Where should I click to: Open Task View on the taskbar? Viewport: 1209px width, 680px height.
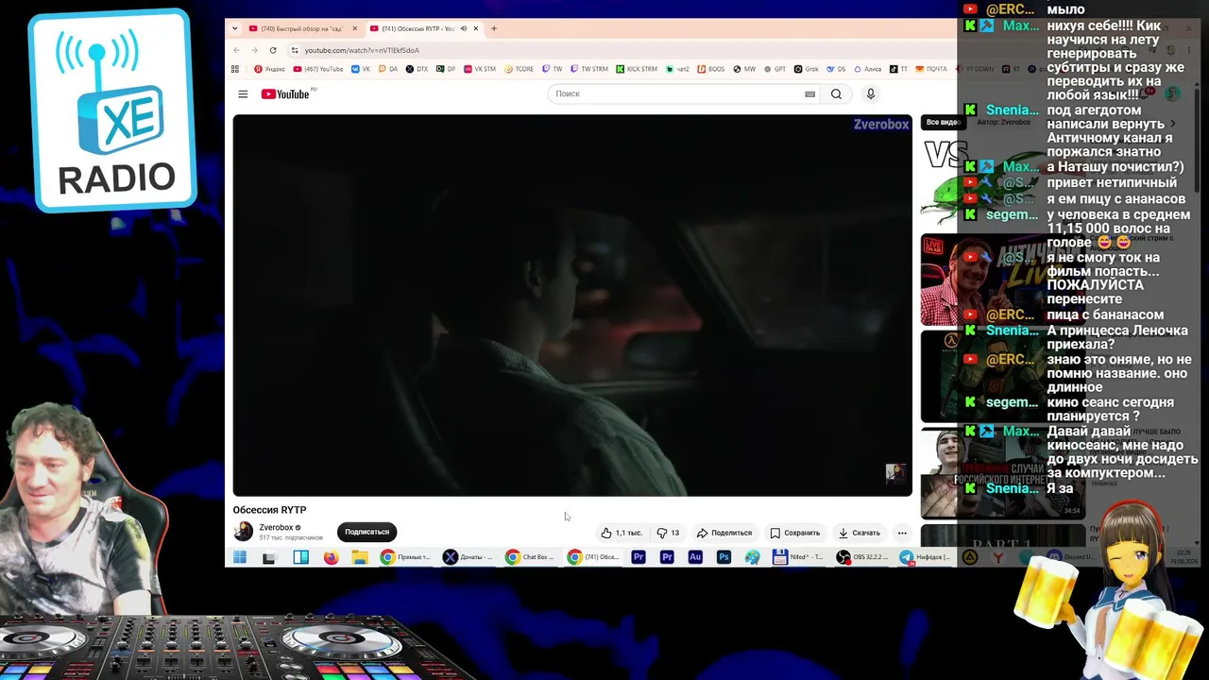click(x=269, y=557)
